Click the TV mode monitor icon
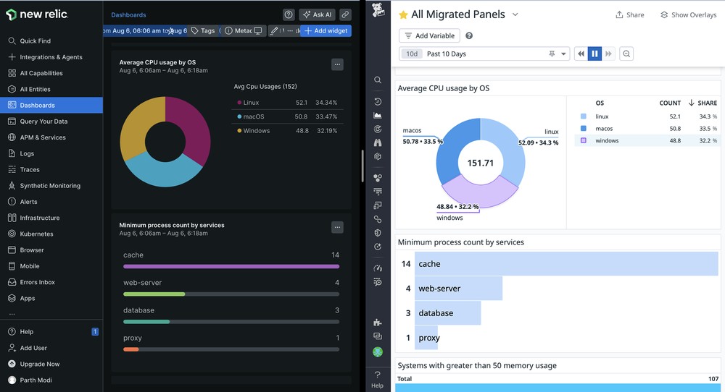The height and width of the screenshot is (392, 725). pyautogui.click(x=257, y=31)
